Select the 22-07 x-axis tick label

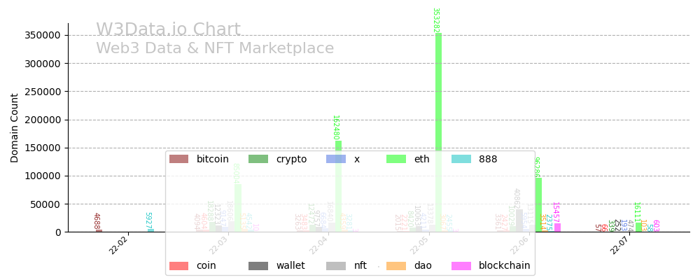621,246
